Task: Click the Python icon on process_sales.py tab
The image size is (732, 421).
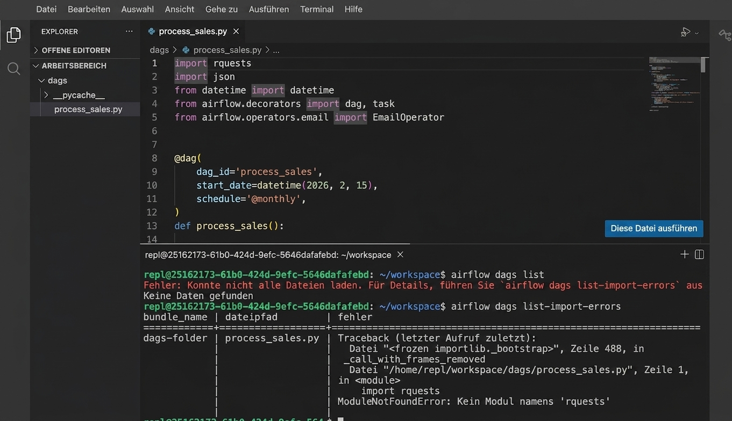Action: point(152,32)
